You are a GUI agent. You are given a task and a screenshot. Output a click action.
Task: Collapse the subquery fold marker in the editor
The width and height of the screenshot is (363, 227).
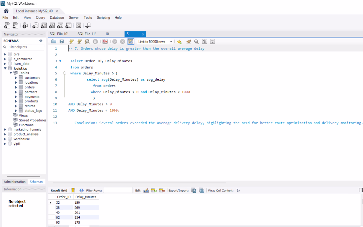tap(65, 73)
